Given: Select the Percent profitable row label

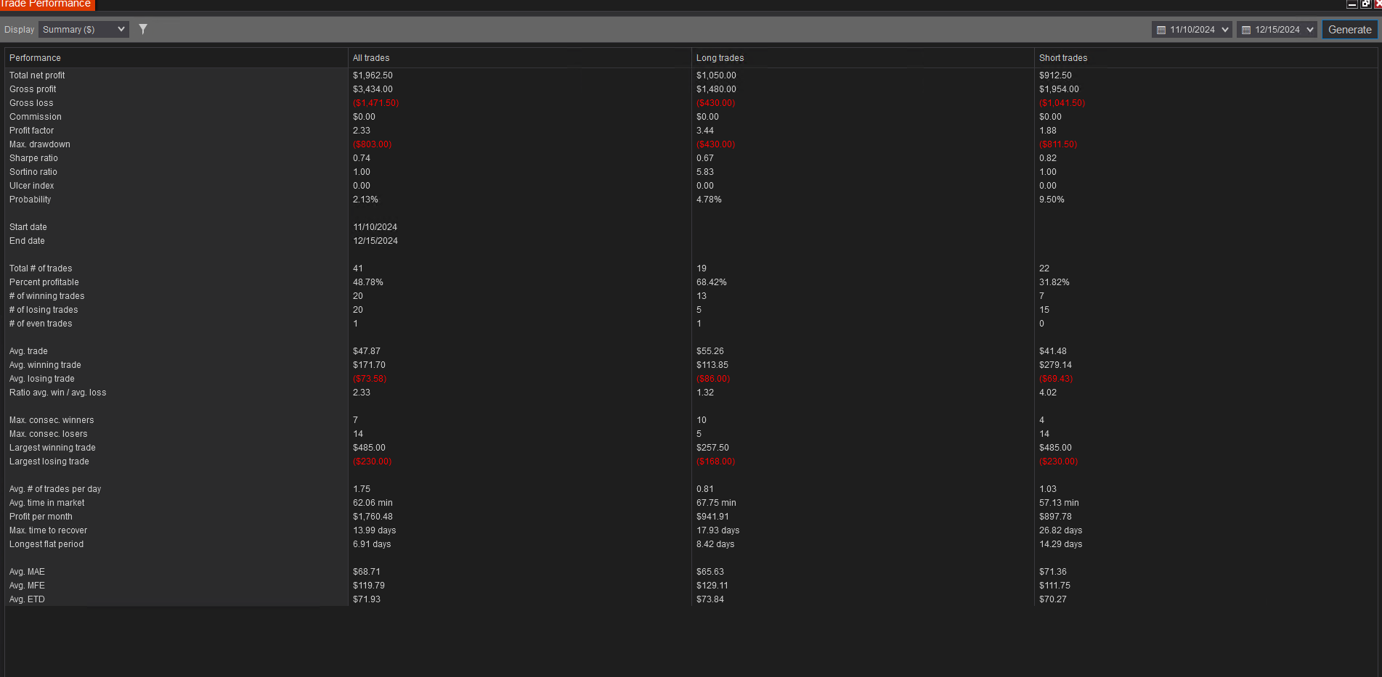Looking at the screenshot, I should click(44, 282).
